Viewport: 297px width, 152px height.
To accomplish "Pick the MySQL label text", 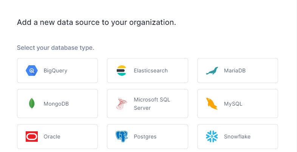I will (x=233, y=104).
